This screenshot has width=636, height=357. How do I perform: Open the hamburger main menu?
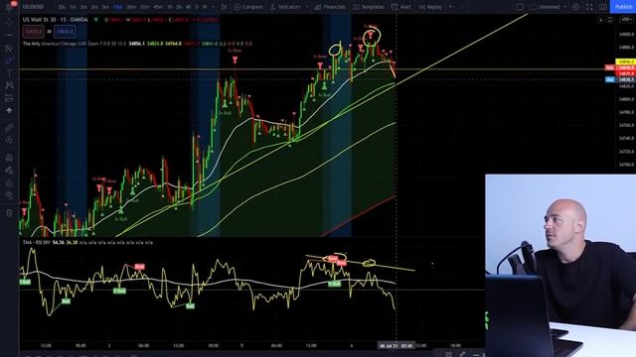[x=9, y=7]
